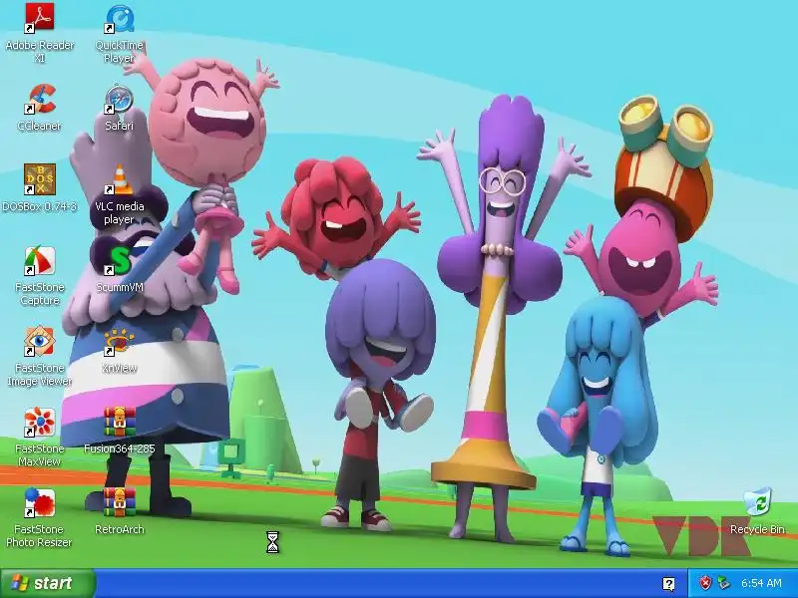Image resolution: width=798 pixels, height=598 pixels.
Task: Select the Adobe Reader XI desktop shortcut
Action: (x=40, y=18)
